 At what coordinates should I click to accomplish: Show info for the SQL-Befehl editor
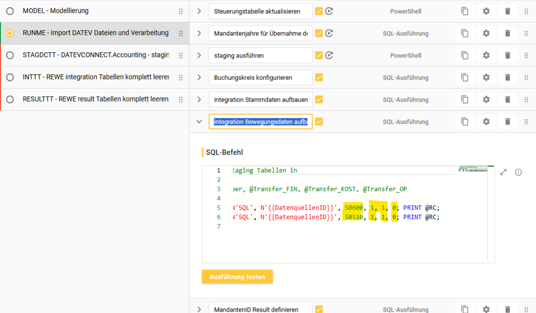(518, 172)
